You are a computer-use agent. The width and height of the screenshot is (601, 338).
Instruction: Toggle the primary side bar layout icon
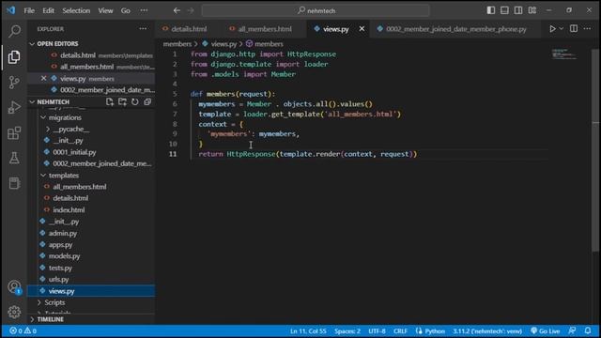coord(491,10)
